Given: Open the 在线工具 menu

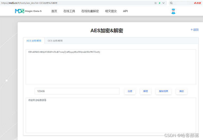Looking at the screenshot, I should point(69,11).
